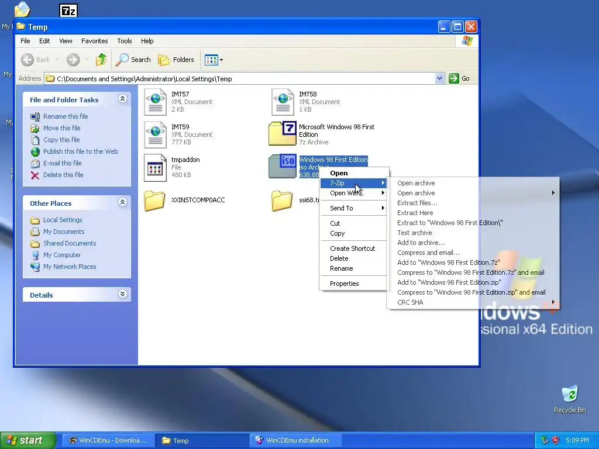This screenshot has width=599, height=449.
Task: Choose Open in the context menu
Action: pos(353,173)
